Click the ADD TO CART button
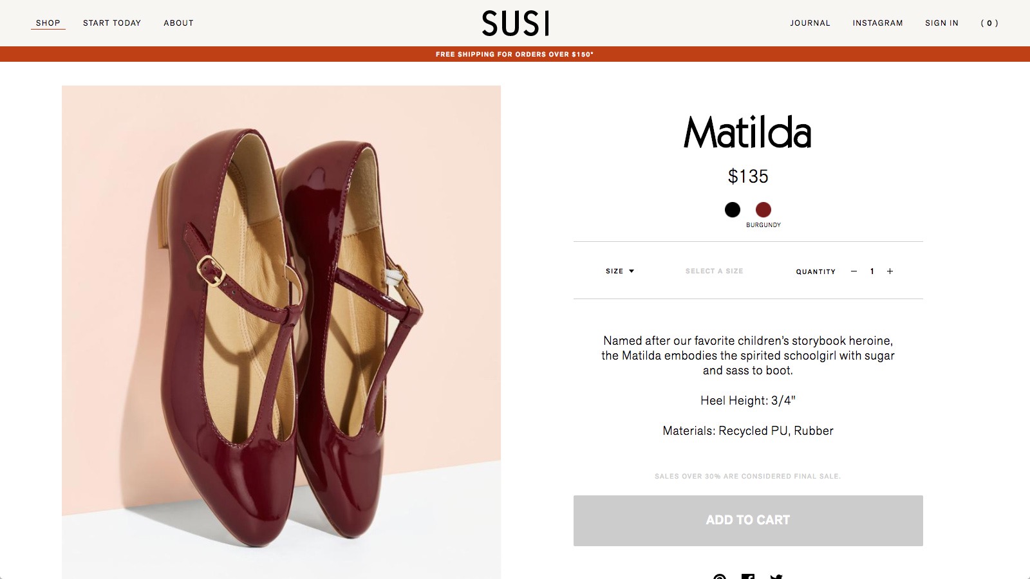Viewport: 1030px width, 579px height. coord(747,520)
